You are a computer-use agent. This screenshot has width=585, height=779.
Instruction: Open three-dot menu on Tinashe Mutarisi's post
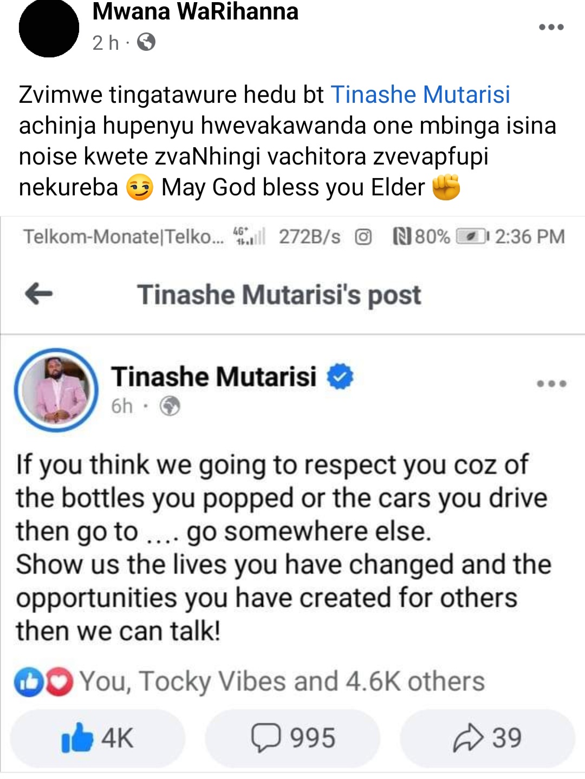[552, 384]
